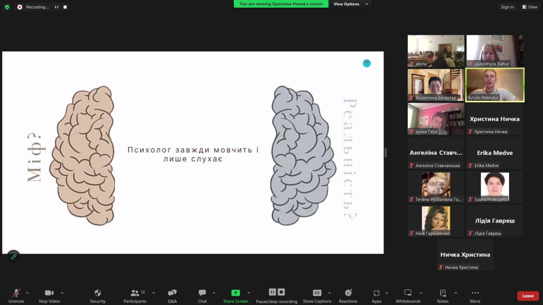Click the gray brain half on slide
The image size is (543, 305).
click(303, 155)
